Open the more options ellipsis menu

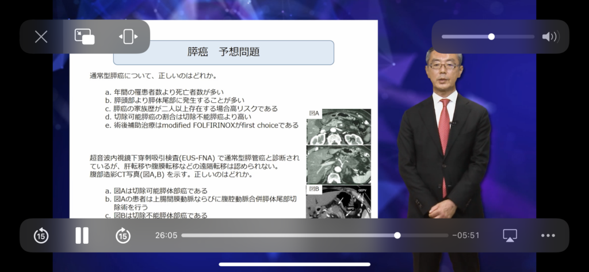tap(548, 235)
